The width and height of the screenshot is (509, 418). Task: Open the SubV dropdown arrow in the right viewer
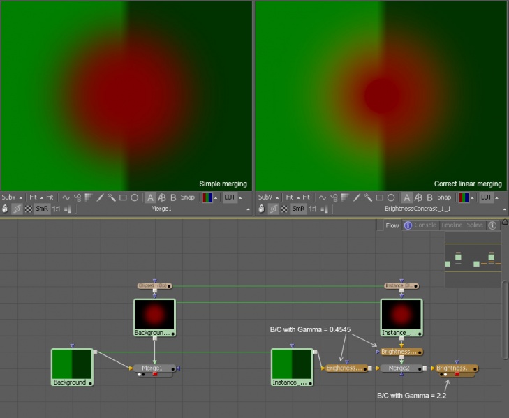(x=277, y=198)
